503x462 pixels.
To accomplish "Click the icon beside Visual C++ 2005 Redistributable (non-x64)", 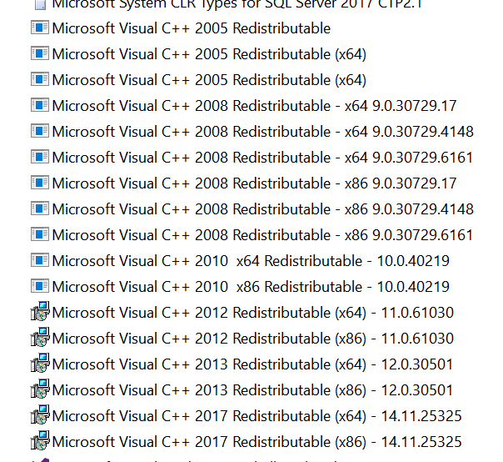I will coord(40,28).
